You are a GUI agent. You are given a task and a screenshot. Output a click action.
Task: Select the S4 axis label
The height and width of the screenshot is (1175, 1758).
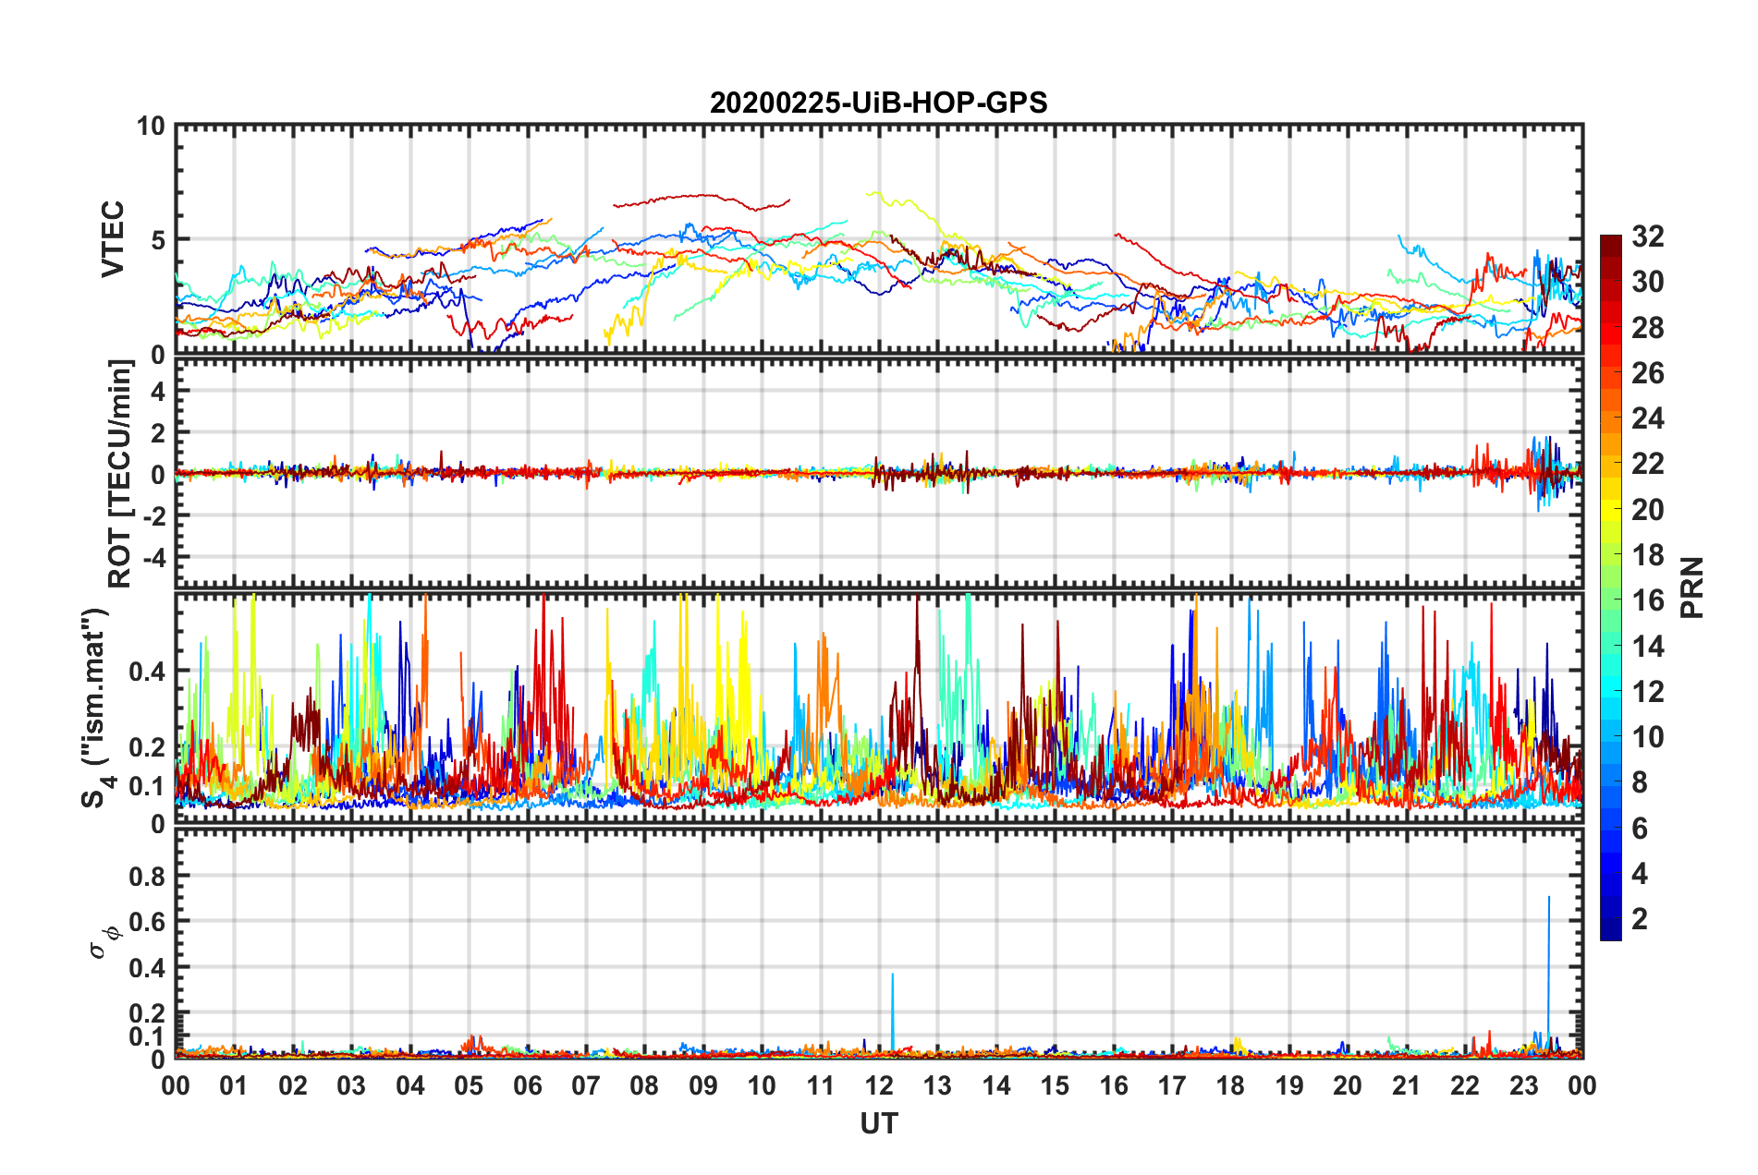pos(97,708)
